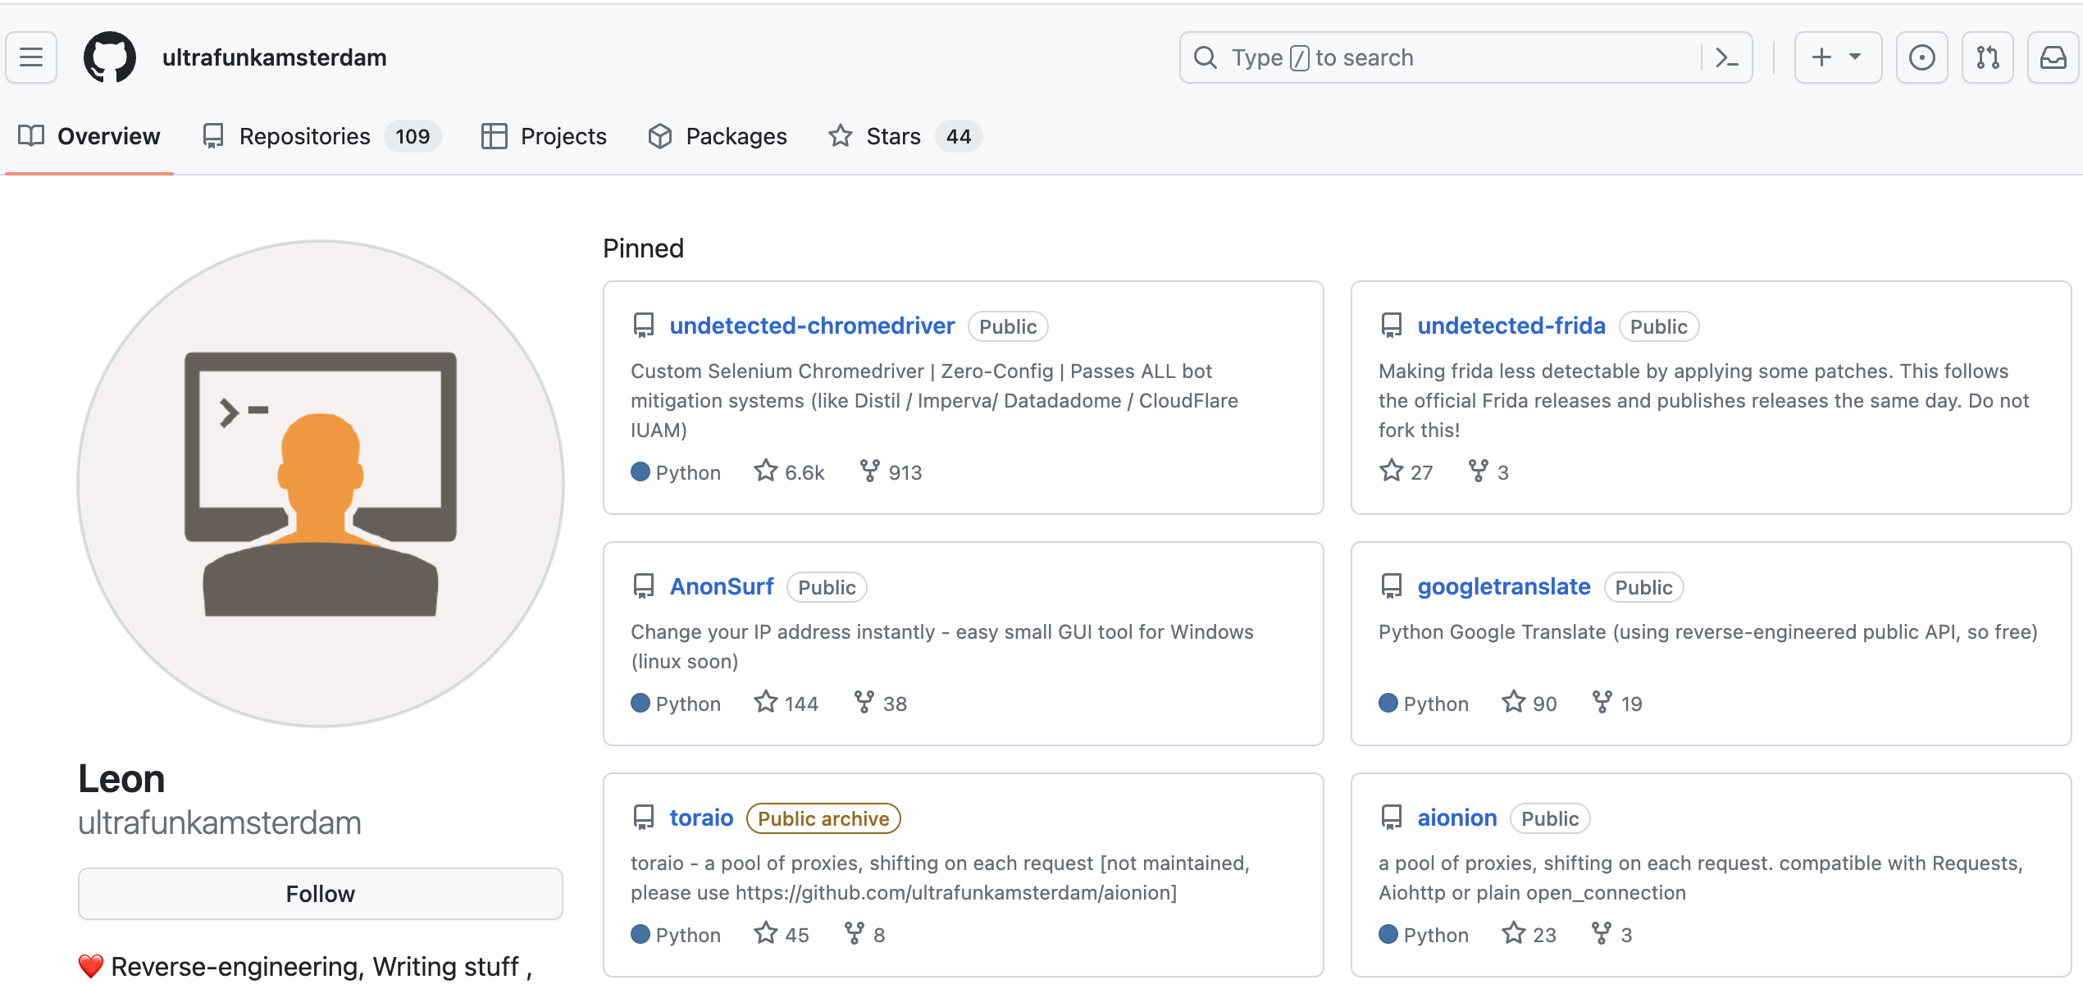
Task: Expand the create-new dropdown arrow
Action: [x=1855, y=57]
